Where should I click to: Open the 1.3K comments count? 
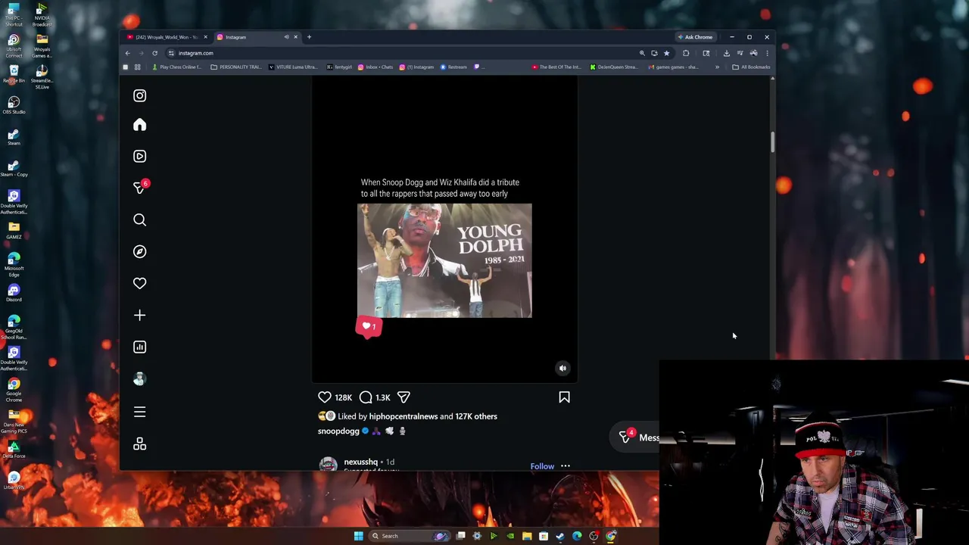[x=383, y=397]
